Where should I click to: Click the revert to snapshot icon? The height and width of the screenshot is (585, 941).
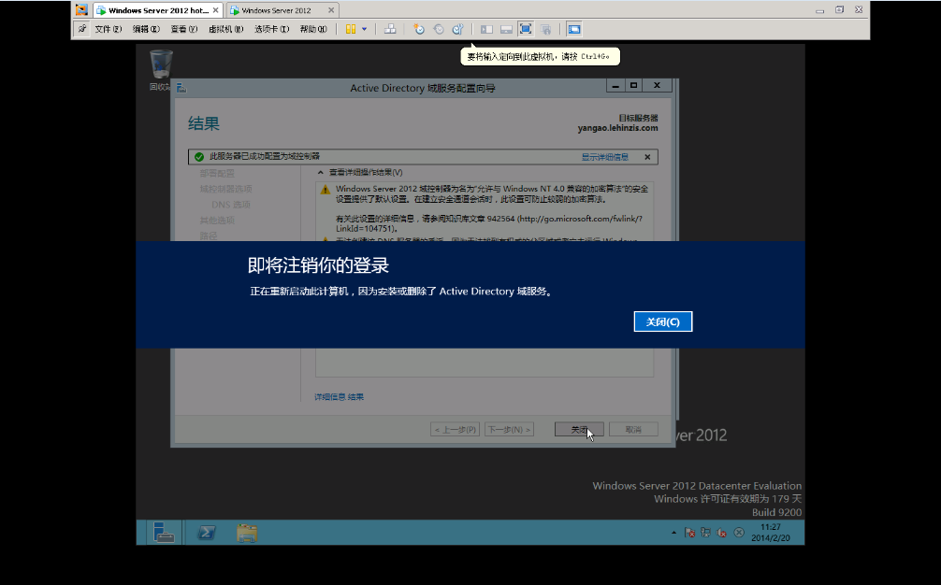(439, 29)
